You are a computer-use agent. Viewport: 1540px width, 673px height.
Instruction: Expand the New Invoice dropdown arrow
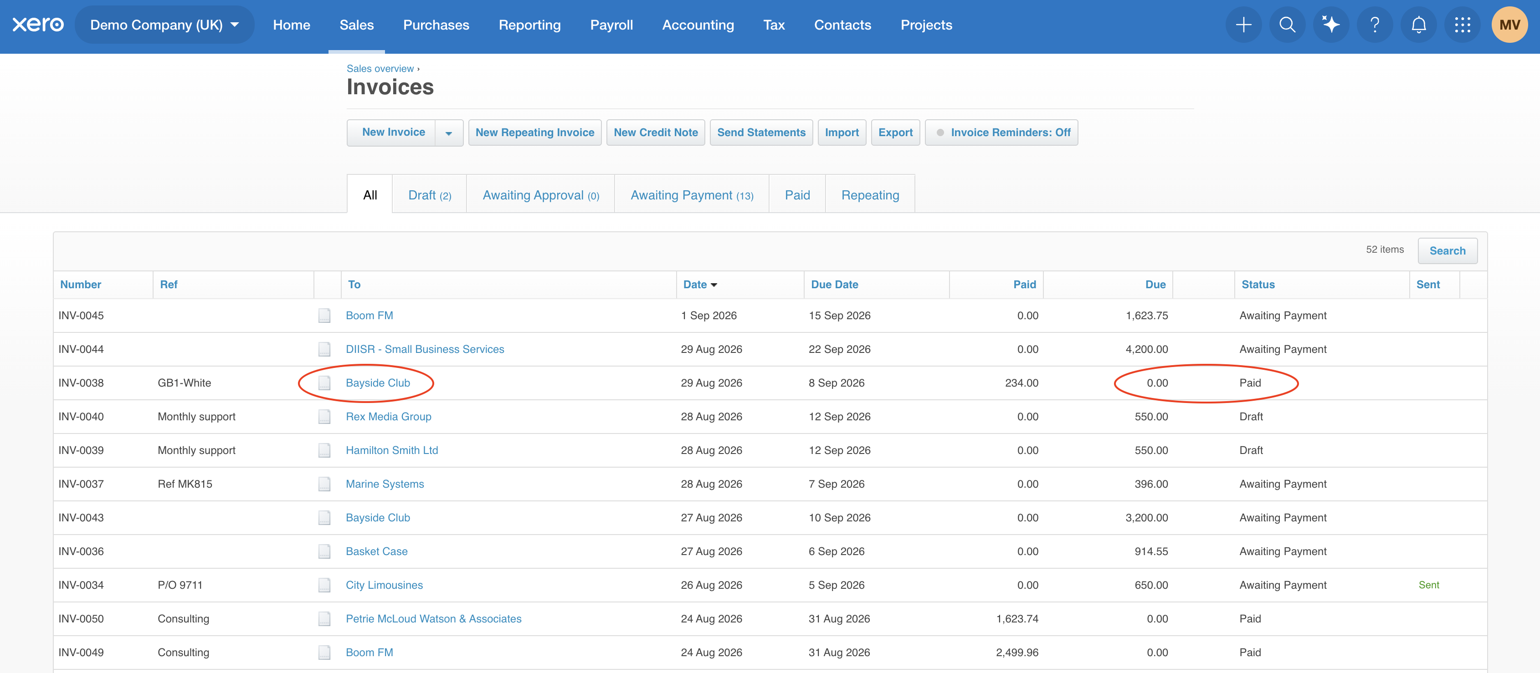point(449,133)
